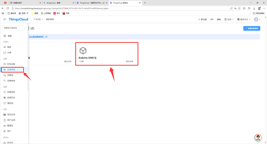Screen dimensions: 267x144
Task: Open the 其他收藏夹 other favorites folder
Action: (258, 13)
